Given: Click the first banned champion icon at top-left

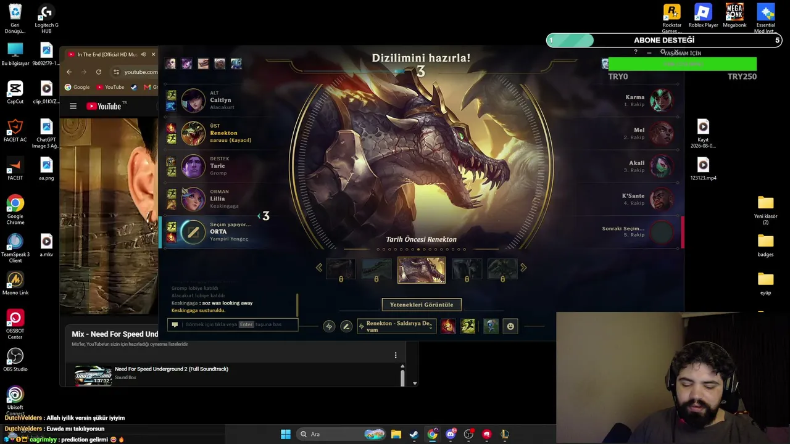Looking at the screenshot, I should click(x=170, y=64).
